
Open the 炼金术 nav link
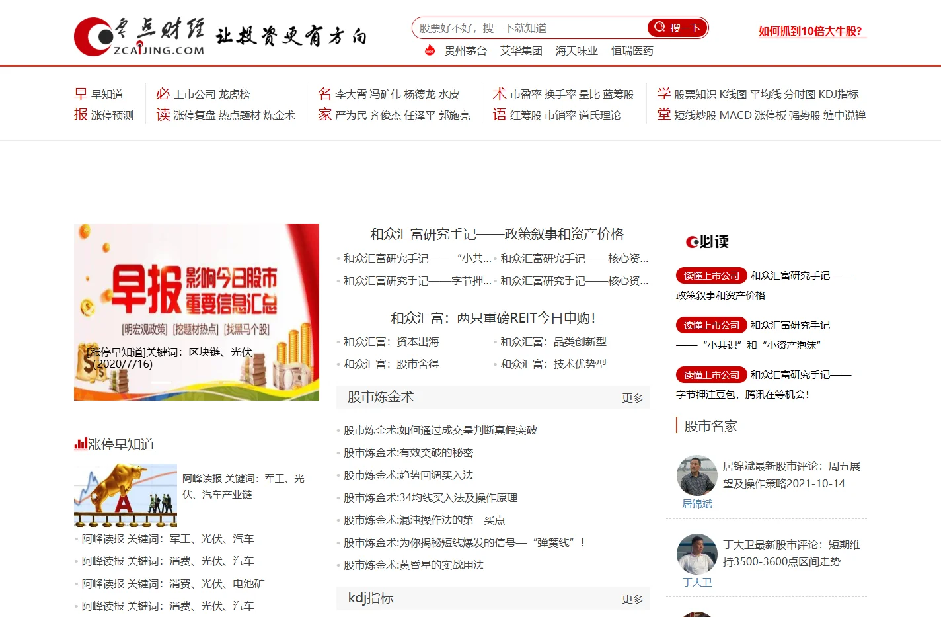(279, 116)
